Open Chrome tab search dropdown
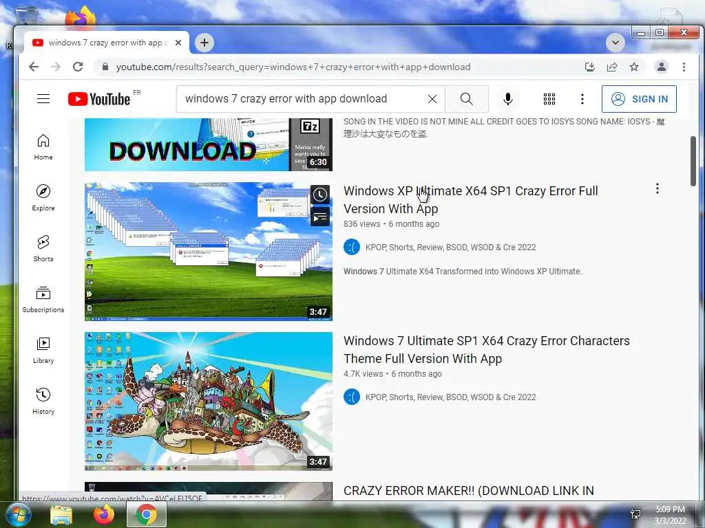 tap(615, 43)
